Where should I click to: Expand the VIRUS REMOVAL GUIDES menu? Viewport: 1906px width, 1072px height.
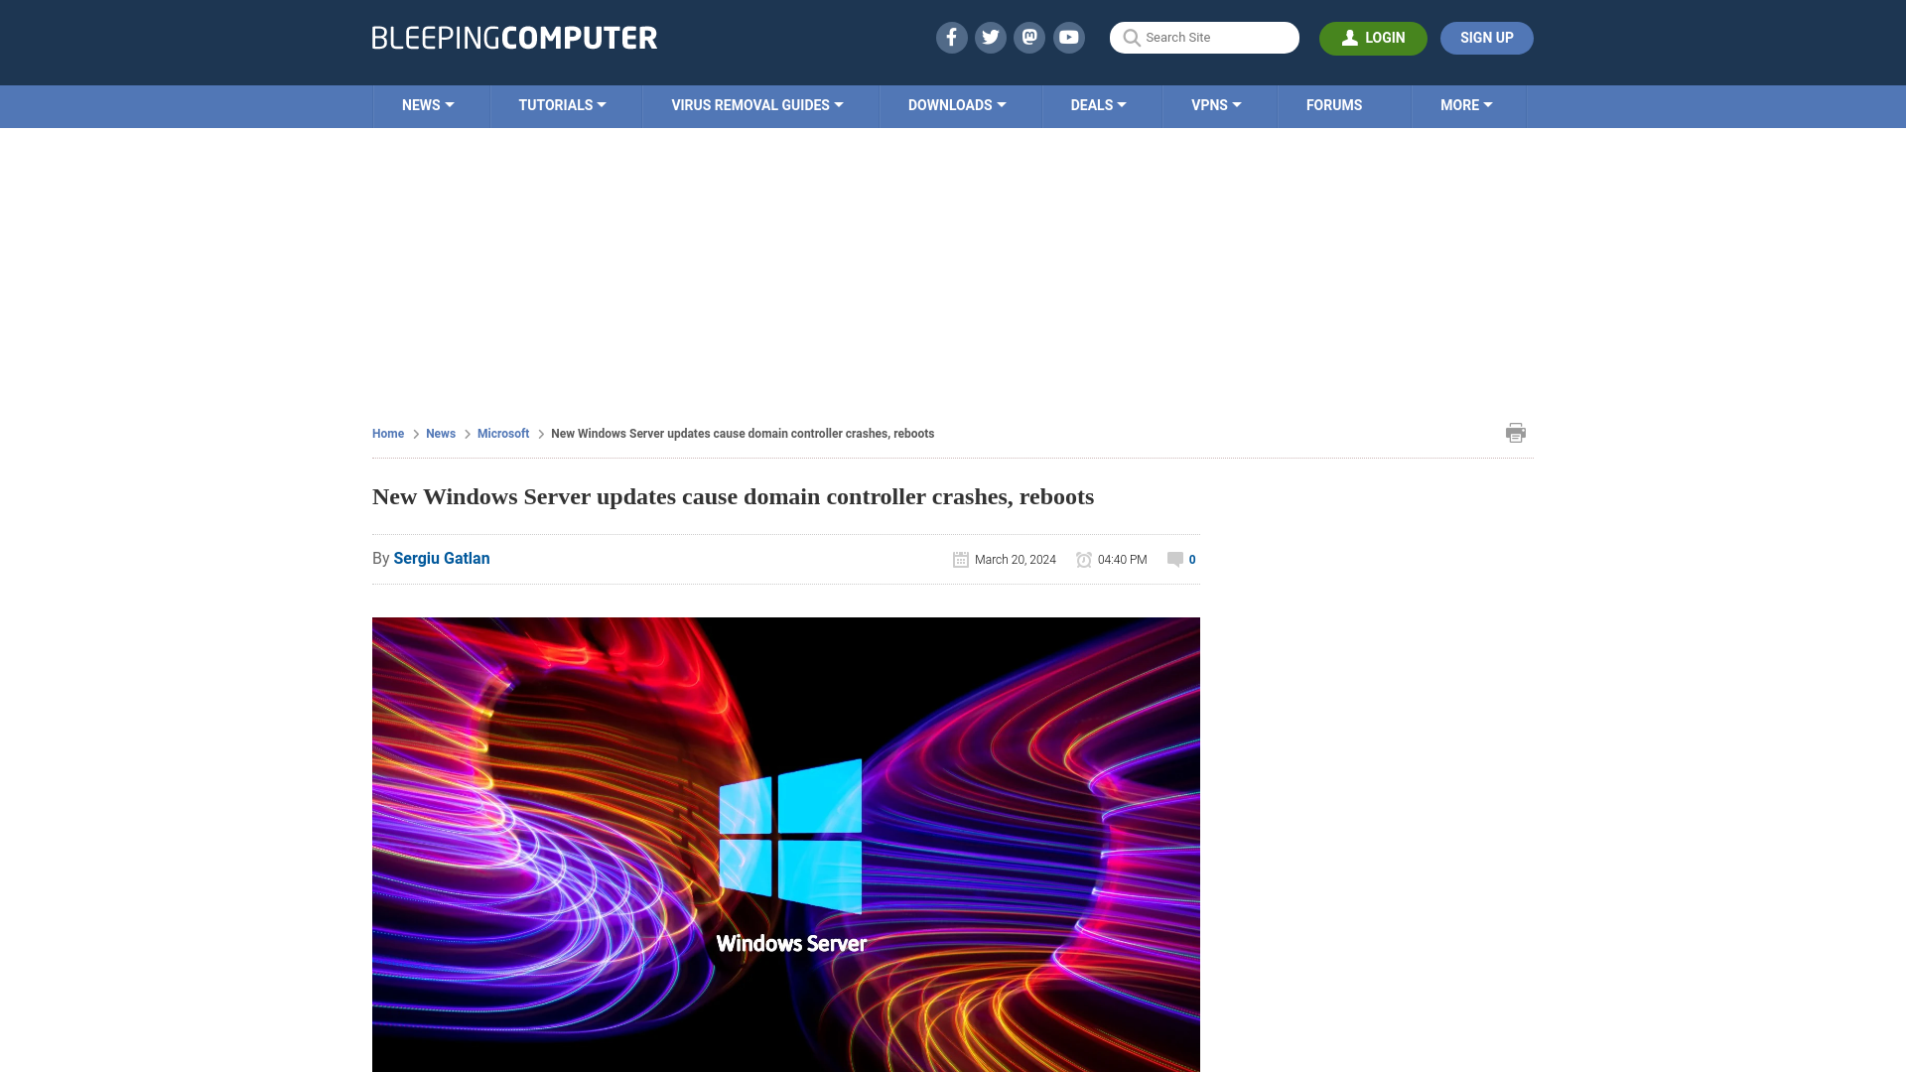[756, 105]
